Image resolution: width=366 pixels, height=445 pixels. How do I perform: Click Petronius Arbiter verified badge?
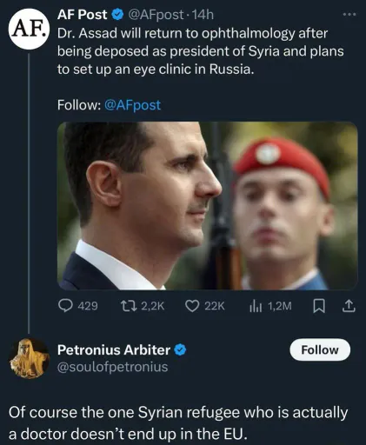[x=180, y=350]
